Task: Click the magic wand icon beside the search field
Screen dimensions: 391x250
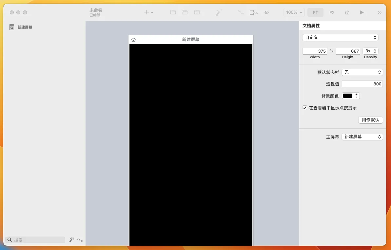Action: (x=71, y=240)
